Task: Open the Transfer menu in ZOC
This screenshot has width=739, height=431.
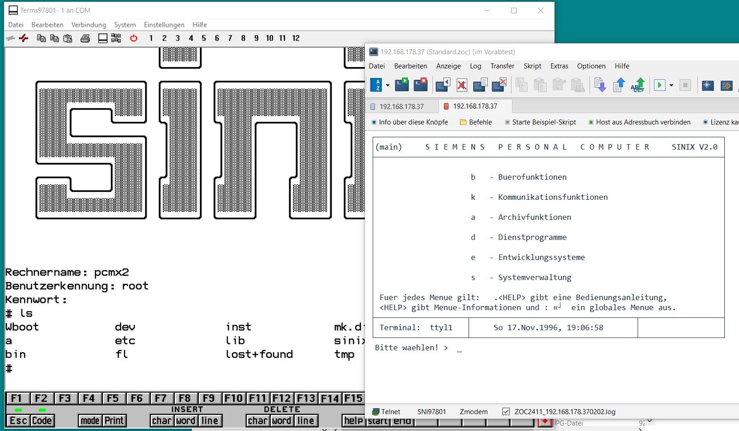Action: coord(502,66)
